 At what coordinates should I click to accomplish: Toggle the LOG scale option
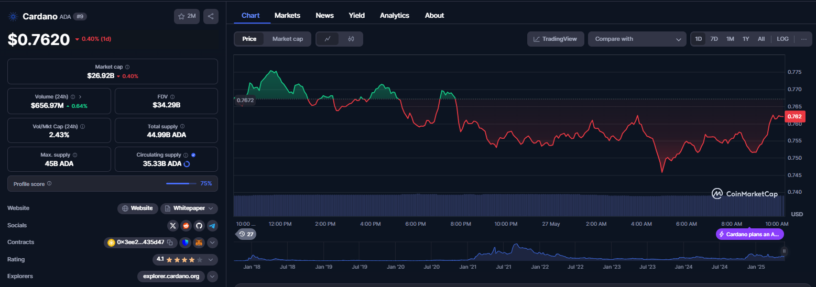(x=782, y=39)
